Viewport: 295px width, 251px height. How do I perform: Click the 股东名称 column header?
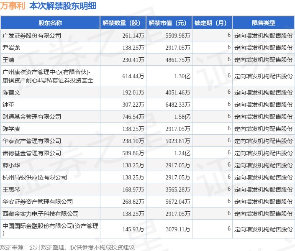click(50, 23)
